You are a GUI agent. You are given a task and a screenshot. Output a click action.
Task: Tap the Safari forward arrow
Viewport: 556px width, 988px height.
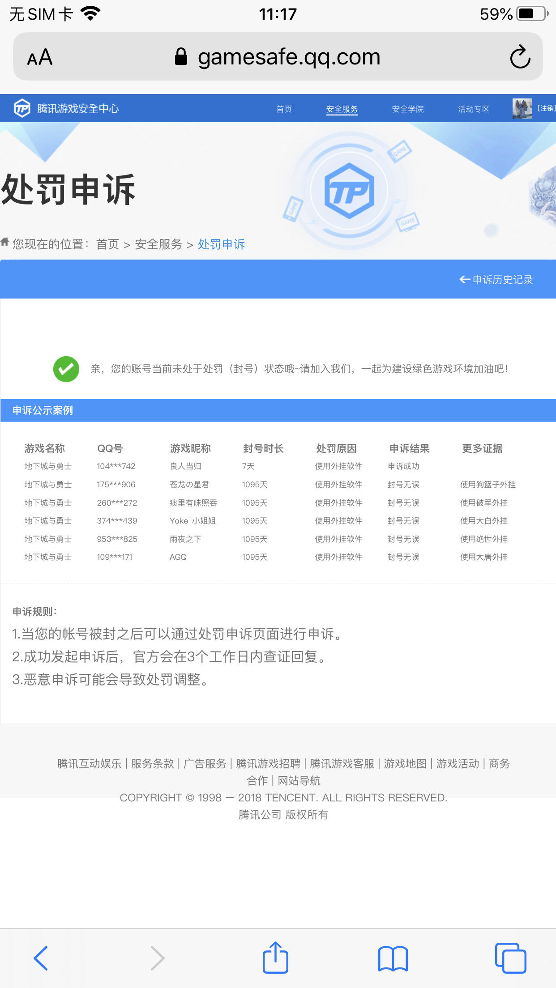pyautogui.click(x=158, y=958)
